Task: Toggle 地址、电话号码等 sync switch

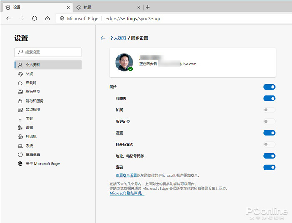Action: point(269,156)
